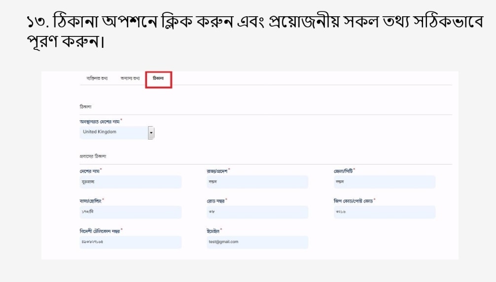Open the অন্যান্য তথ্য tab
Viewport: 496px width, 282px height.
coord(130,78)
